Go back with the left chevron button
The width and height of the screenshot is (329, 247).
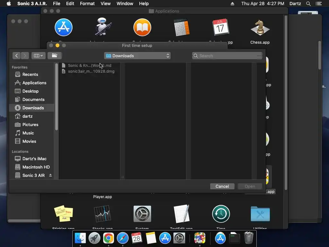pos(16,56)
